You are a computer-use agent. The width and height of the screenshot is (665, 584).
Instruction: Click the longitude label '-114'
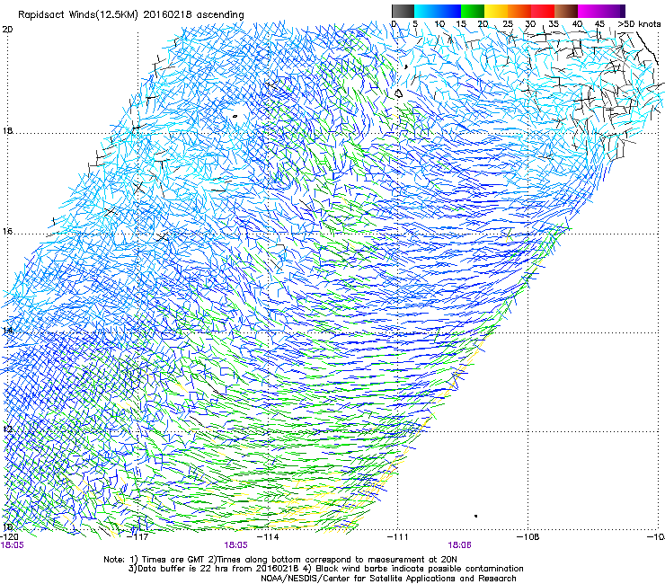(269, 536)
